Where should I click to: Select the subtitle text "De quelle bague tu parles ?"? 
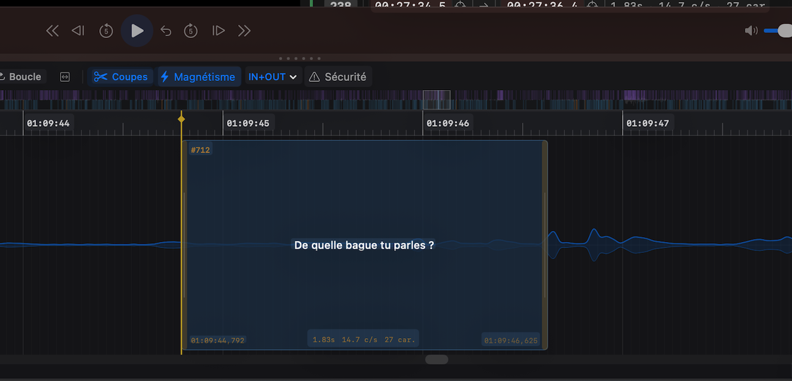[364, 245]
